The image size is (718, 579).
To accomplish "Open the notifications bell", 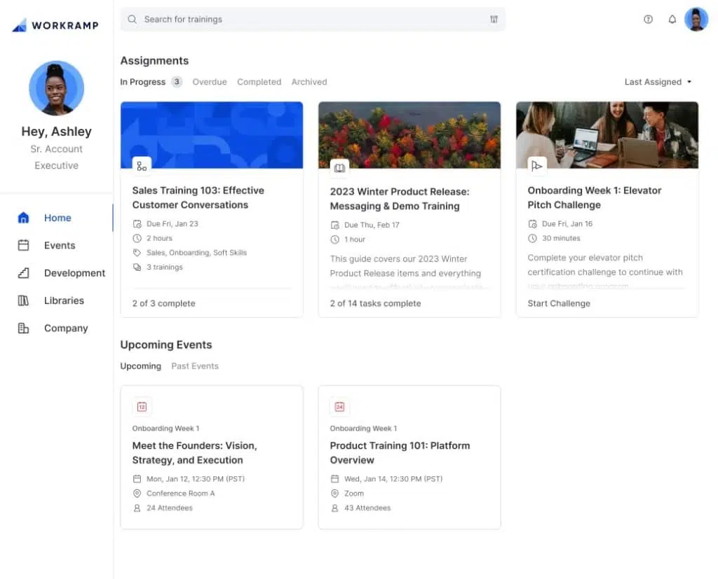I will [x=672, y=20].
